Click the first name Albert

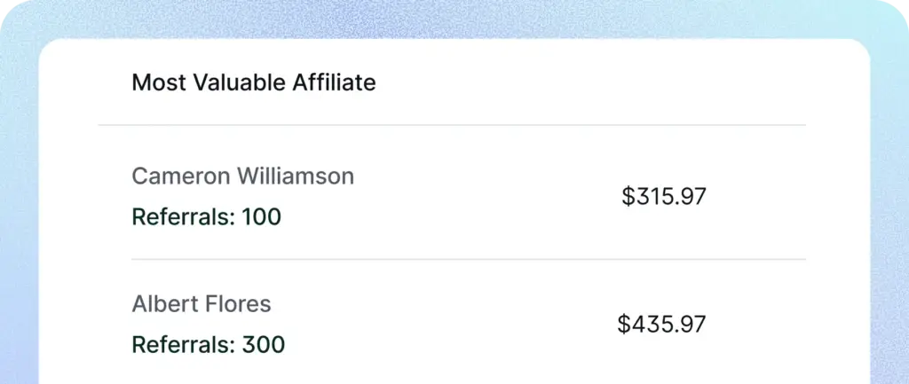(x=161, y=304)
